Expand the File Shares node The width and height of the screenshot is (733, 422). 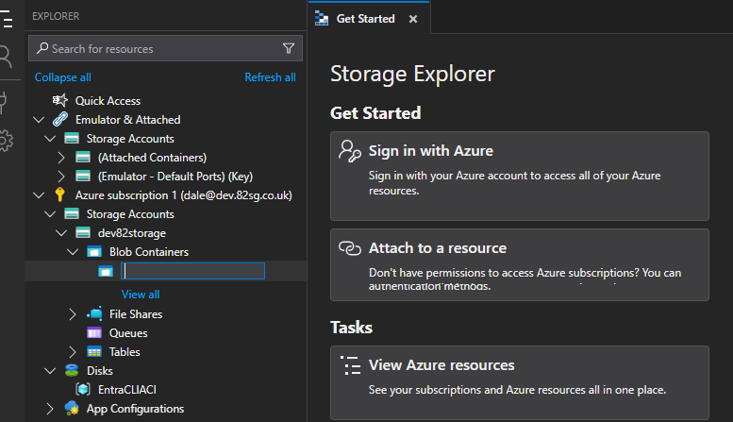point(74,314)
